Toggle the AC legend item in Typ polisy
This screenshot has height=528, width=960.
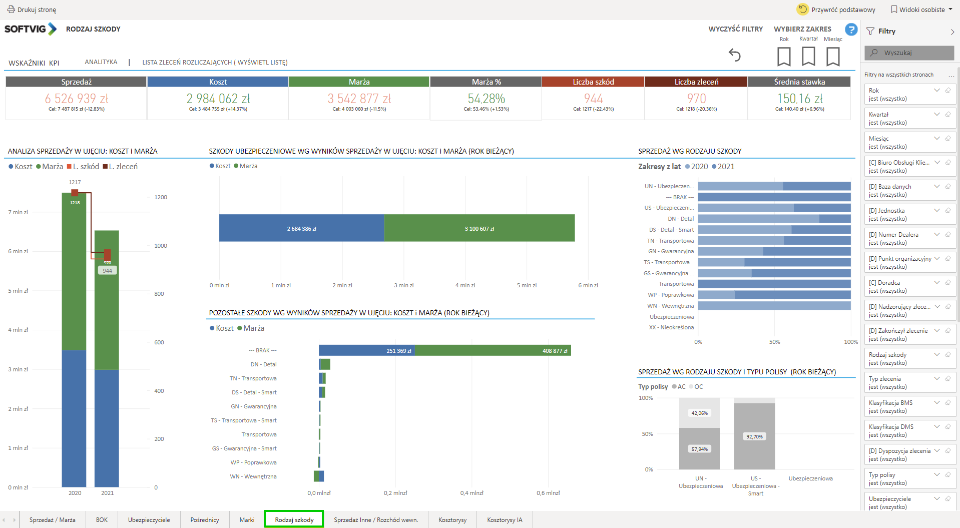[x=679, y=387]
